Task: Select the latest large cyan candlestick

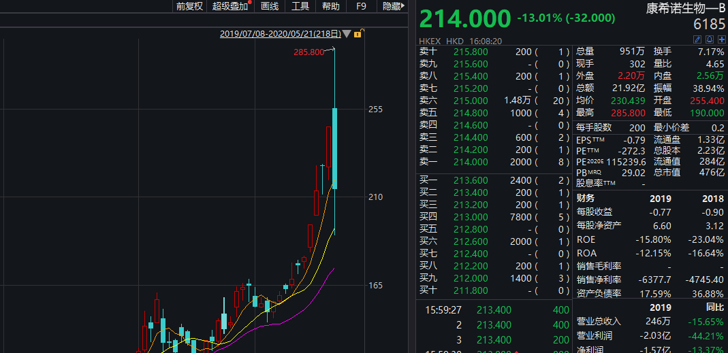Action: [334, 148]
